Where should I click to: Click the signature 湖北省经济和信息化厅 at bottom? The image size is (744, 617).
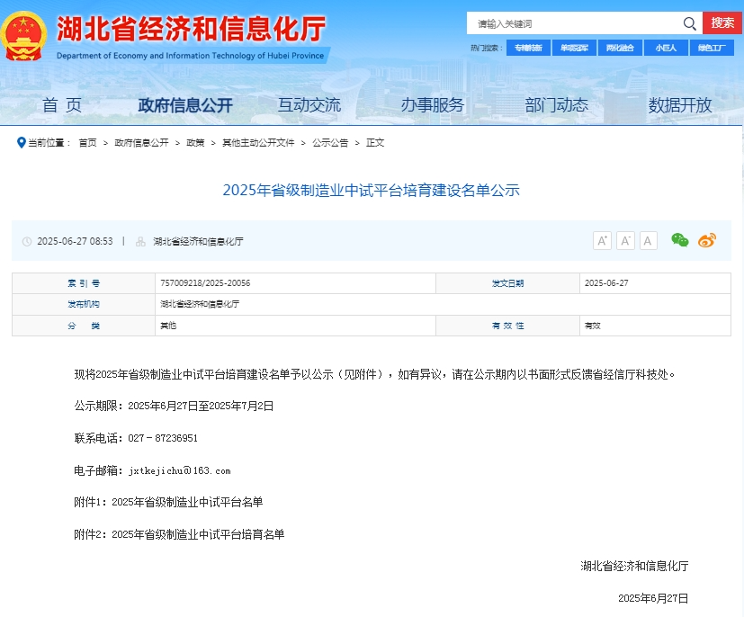tap(634, 566)
